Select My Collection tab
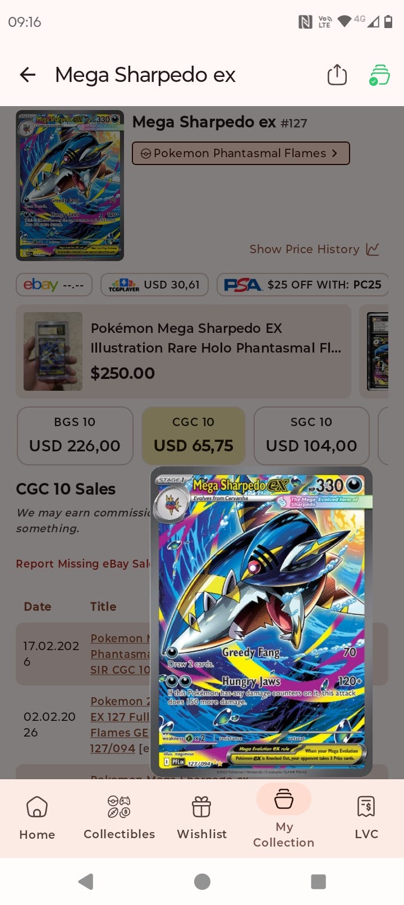The image size is (404, 905). pos(283,817)
